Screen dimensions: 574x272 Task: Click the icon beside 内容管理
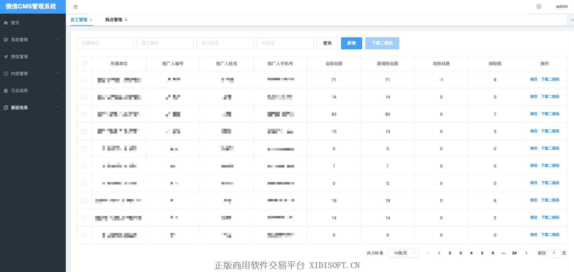click(x=6, y=74)
